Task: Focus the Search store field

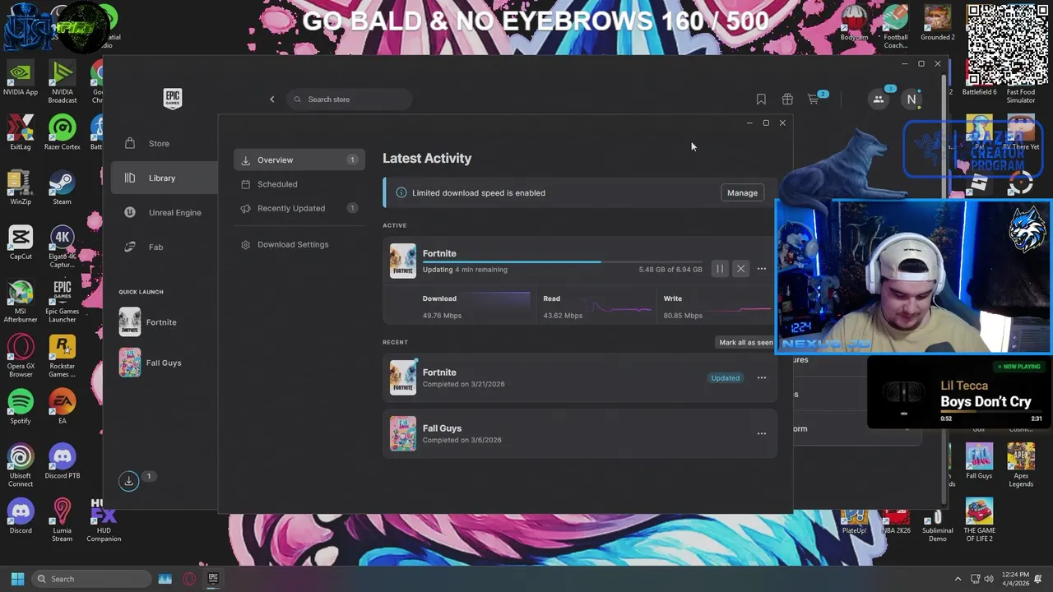Action: (350, 99)
